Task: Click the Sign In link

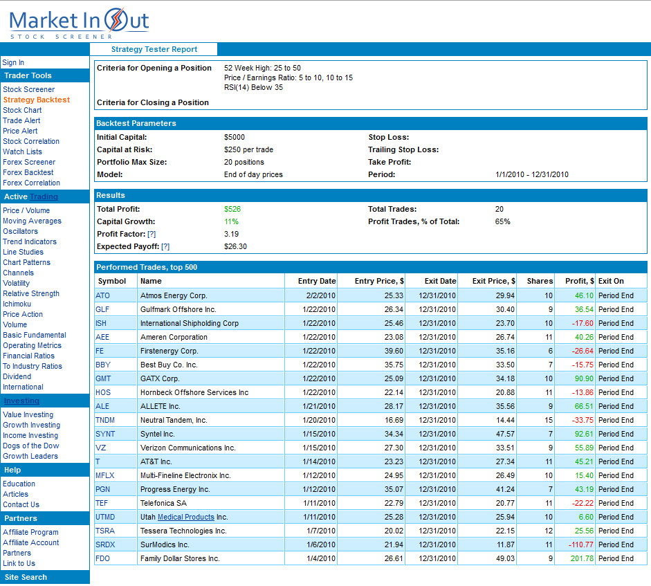Action: pos(13,62)
